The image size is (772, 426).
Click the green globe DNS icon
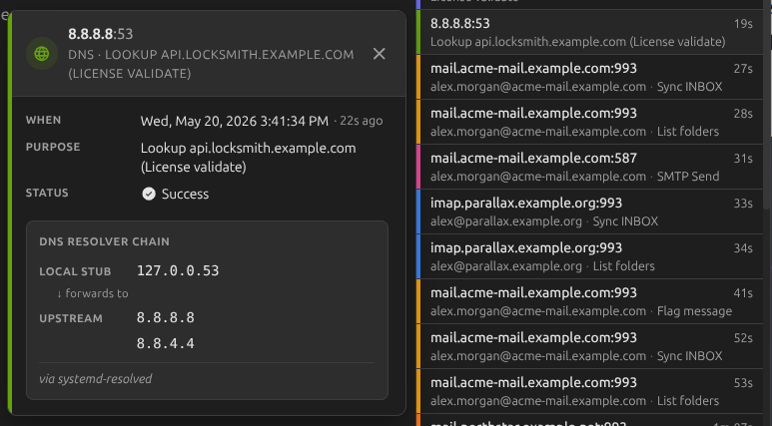click(x=42, y=54)
